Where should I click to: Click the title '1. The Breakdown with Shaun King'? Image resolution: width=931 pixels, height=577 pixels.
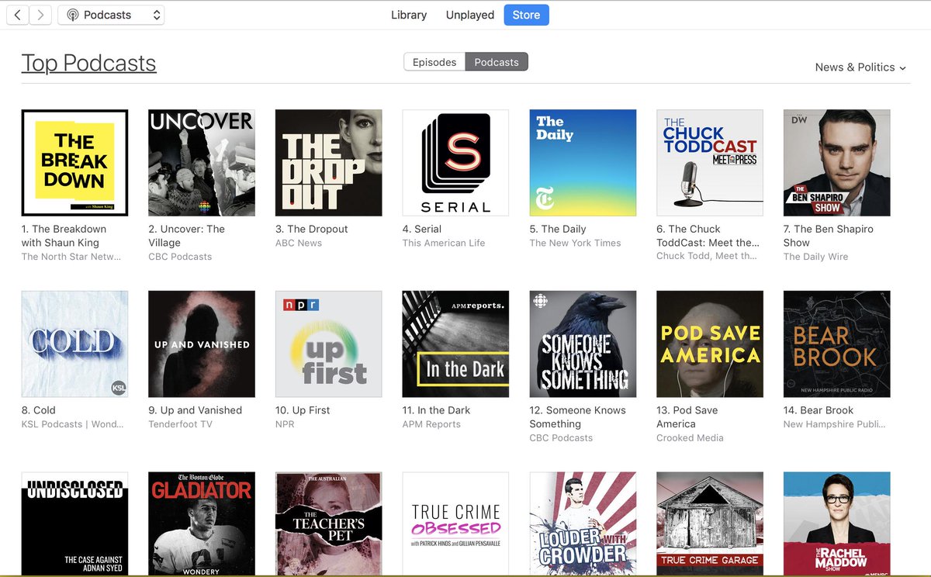pos(64,236)
